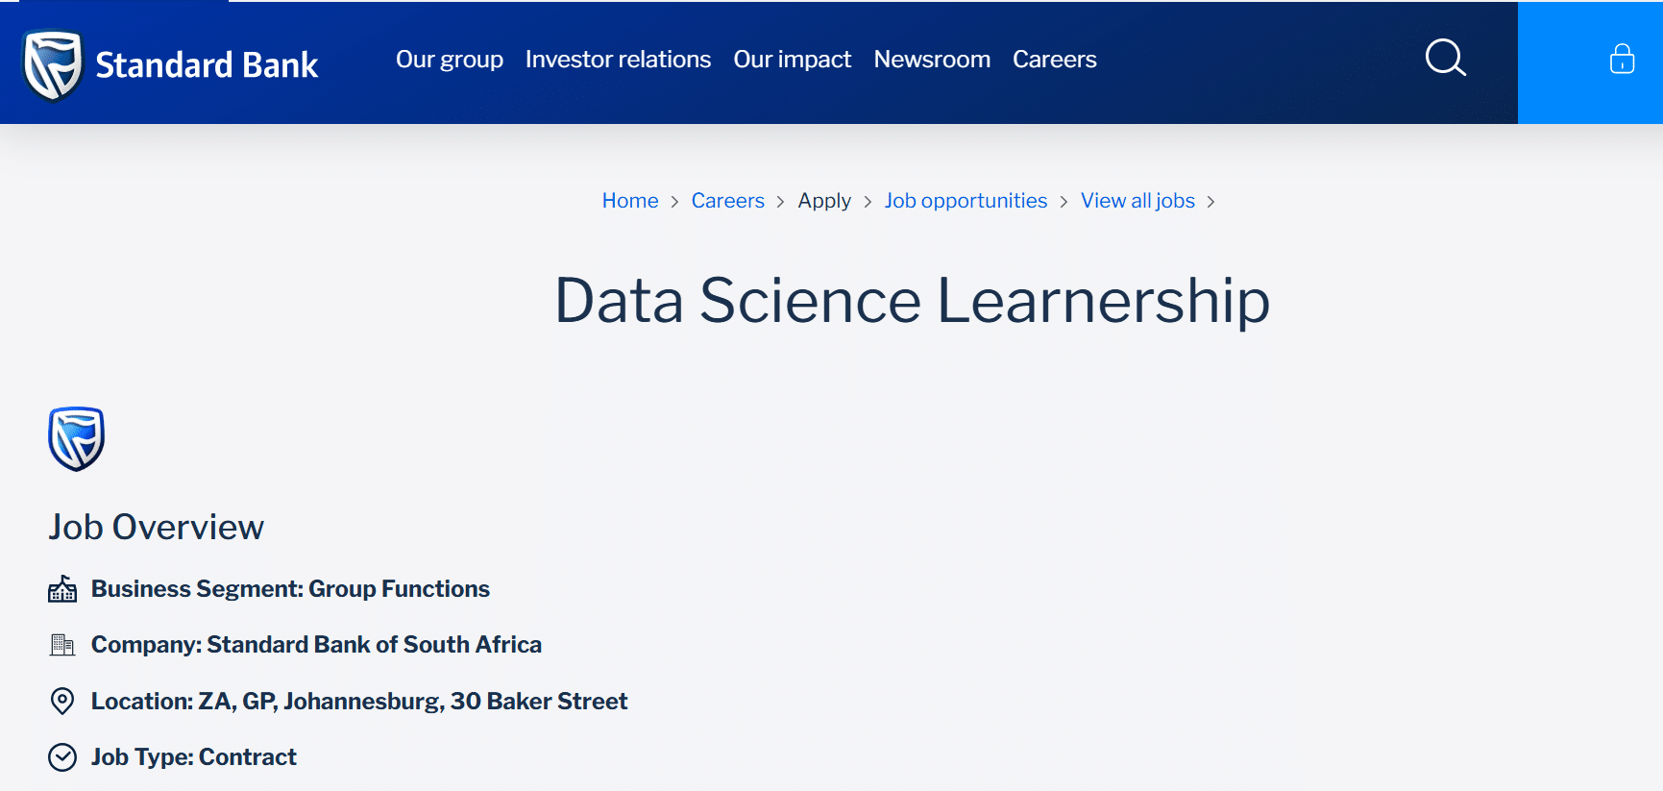The width and height of the screenshot is (1663, 791).
Task: Click the Company office building icon
Action: pos(62,645)
